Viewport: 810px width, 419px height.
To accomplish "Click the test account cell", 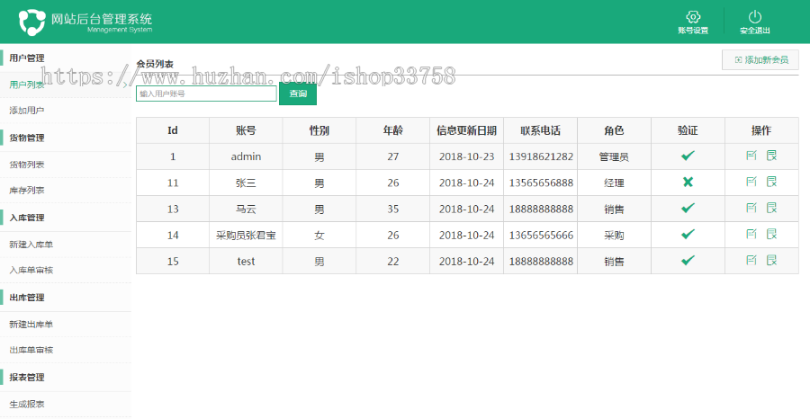I will point(246,261).
